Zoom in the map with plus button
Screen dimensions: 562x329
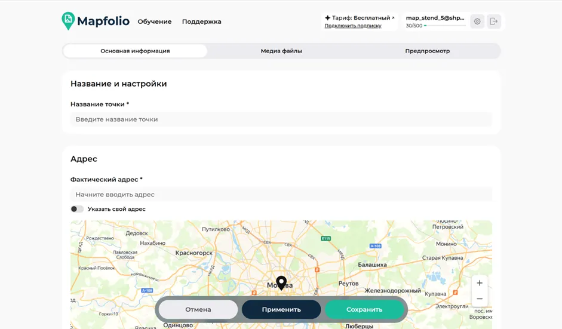[x=480, y=283]
